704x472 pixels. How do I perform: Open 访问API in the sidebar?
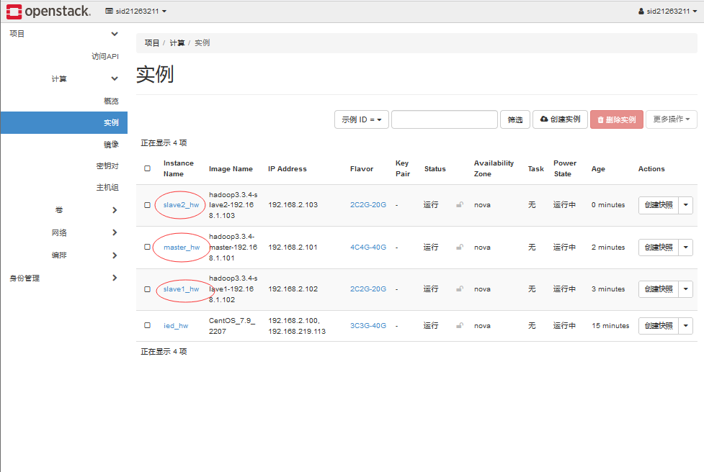[x=105, y=56]
